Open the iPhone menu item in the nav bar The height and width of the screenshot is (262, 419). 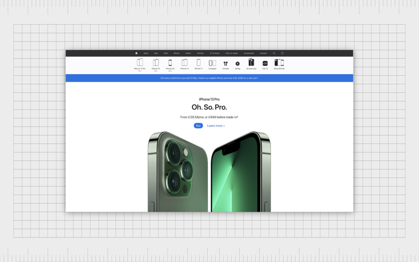pyautogui.click(x=176, y=53)
